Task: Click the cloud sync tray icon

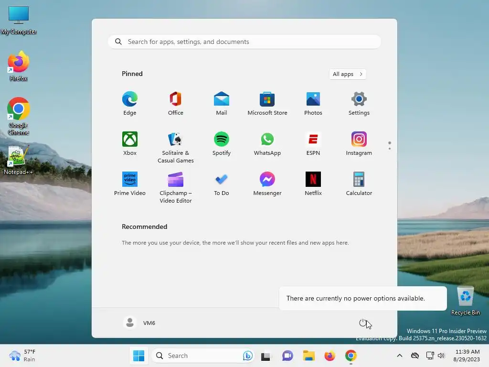Action: coord(415,356)
